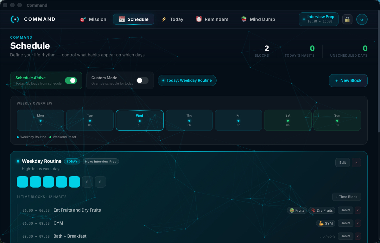The height and width of the screenshot is (243, 380).
Task: Open the Reminders tab
Action: point(212,19)
